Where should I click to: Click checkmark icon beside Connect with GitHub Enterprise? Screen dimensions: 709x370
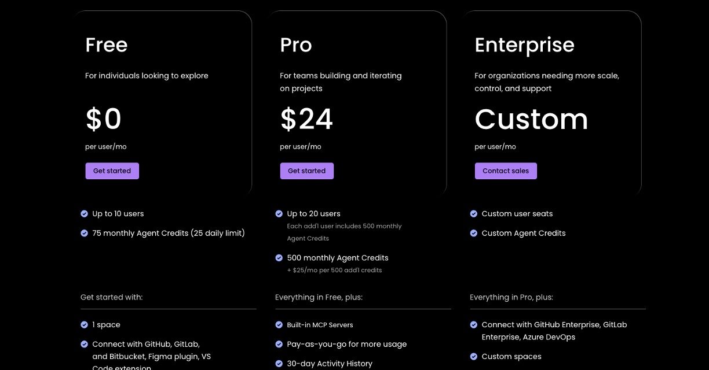pyautogui.click(x=474, y=325)
